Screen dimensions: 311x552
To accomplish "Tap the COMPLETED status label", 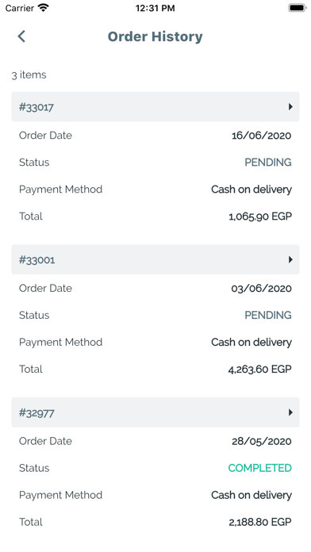I will point(260,468).
